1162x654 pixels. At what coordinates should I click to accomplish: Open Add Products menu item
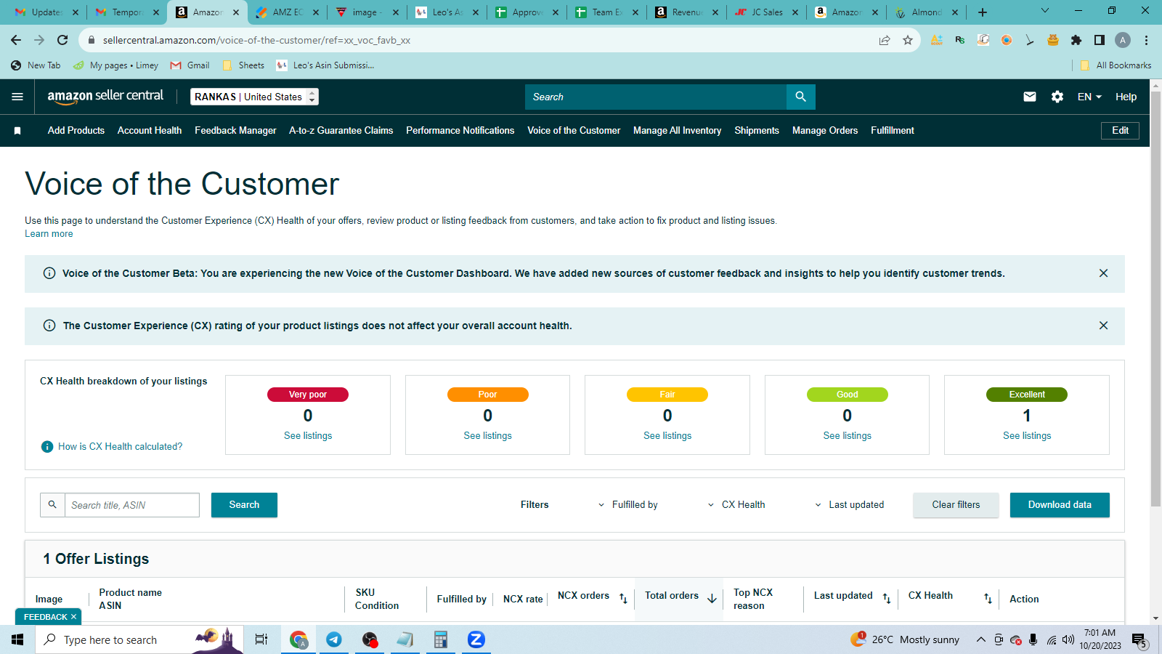[x=76, y=131]
